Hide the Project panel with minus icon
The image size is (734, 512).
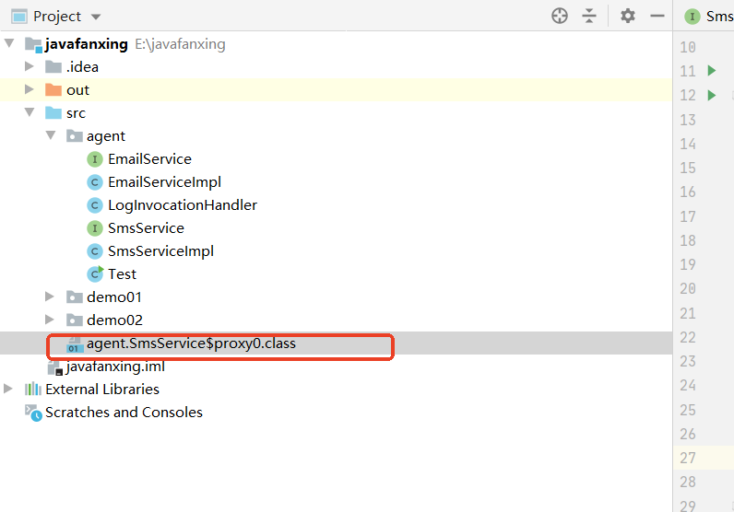(x=657, y=16)
